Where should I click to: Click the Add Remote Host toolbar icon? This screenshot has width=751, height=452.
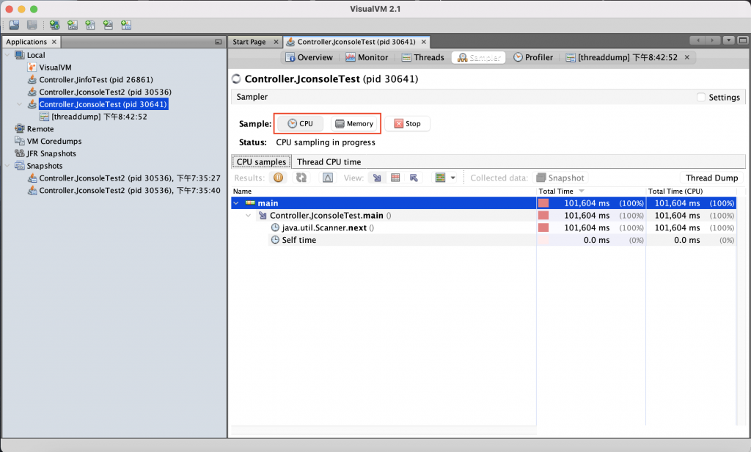(x=54, y=25)
